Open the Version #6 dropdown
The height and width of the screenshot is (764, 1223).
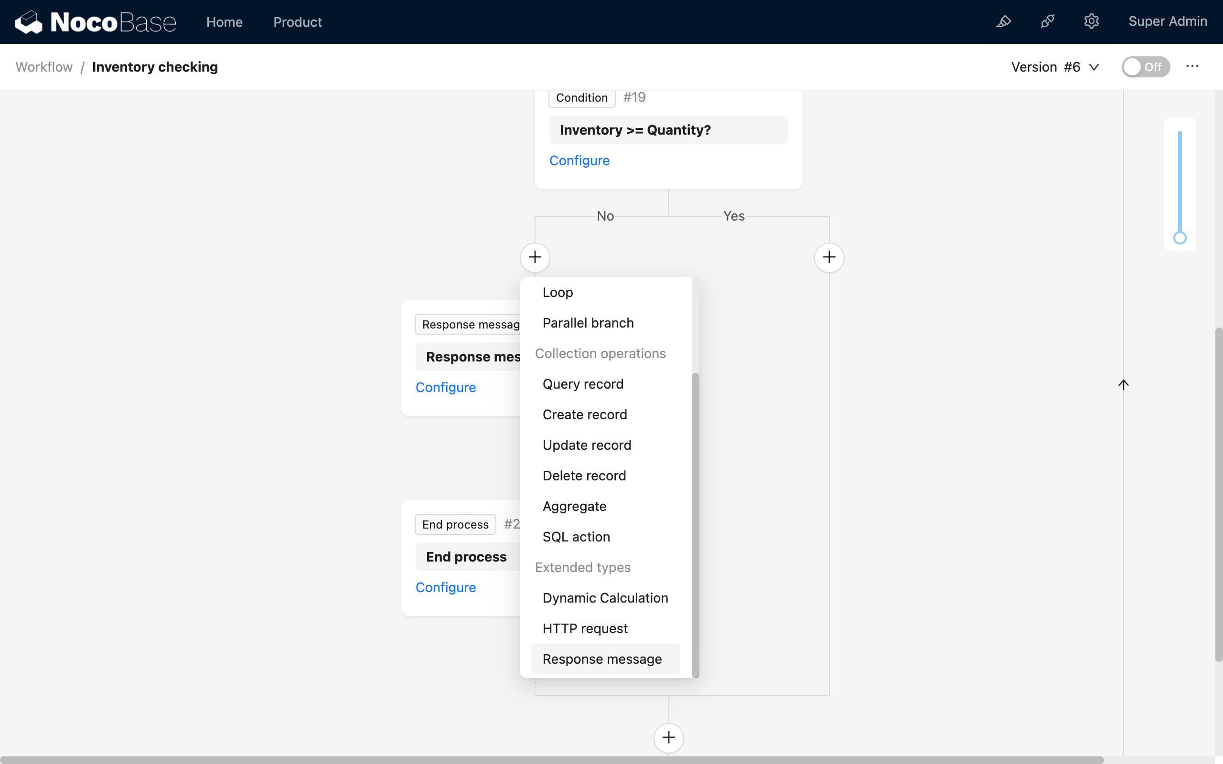(1056, 66)
